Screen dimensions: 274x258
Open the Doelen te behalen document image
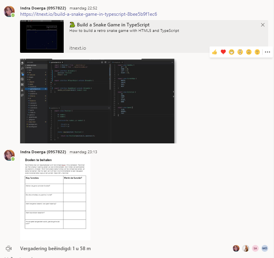tap(55, 197)
